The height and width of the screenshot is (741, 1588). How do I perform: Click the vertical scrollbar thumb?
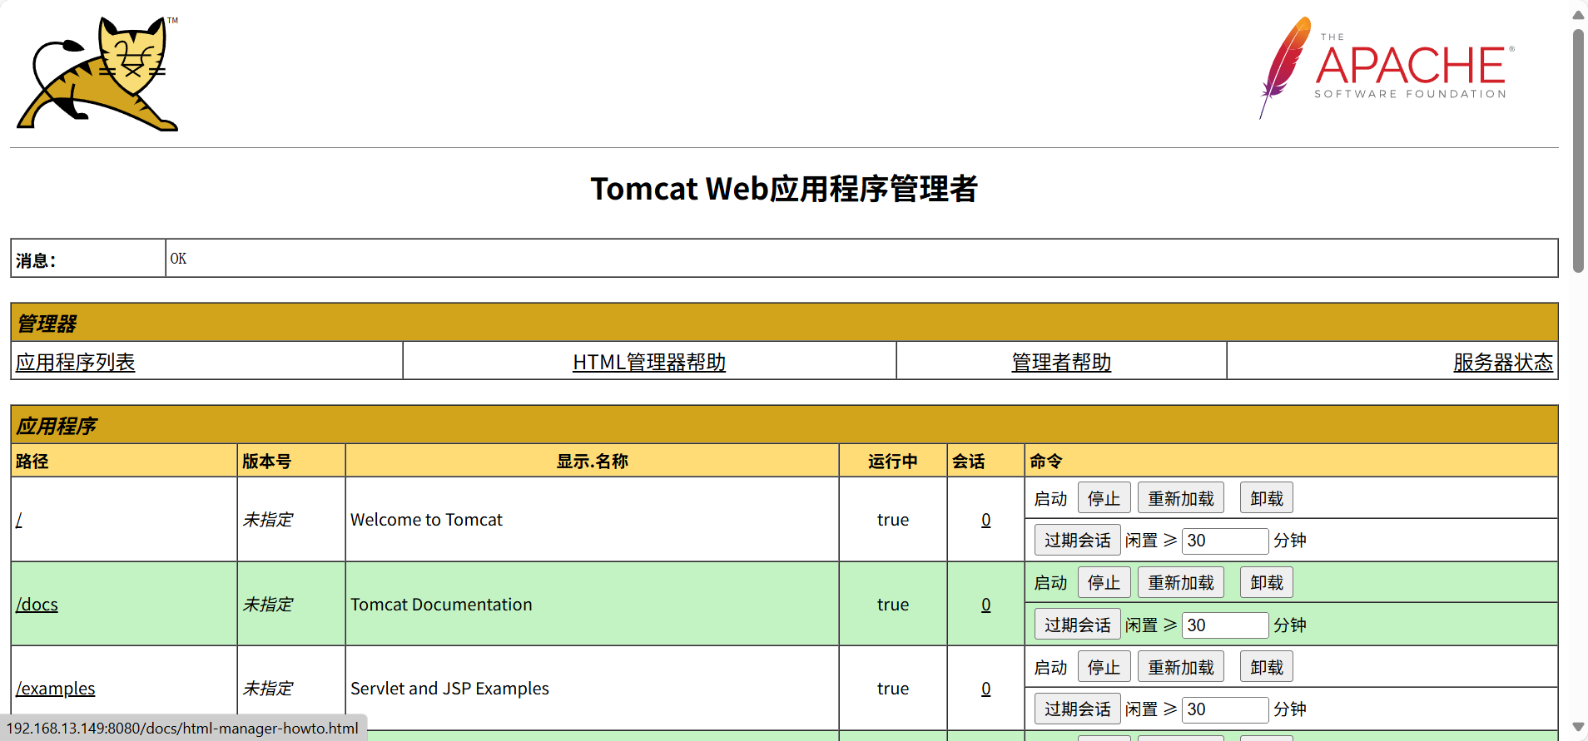point(1578,151)
